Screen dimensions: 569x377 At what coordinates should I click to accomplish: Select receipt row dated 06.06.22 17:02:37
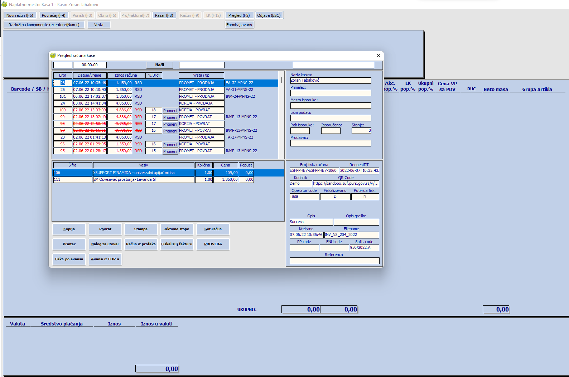click(90, 97)
